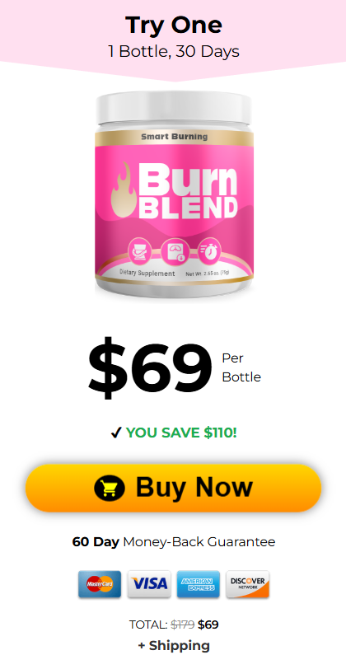Click the VISA card icon
Screen dimensions: 346x655
point(149,583)
